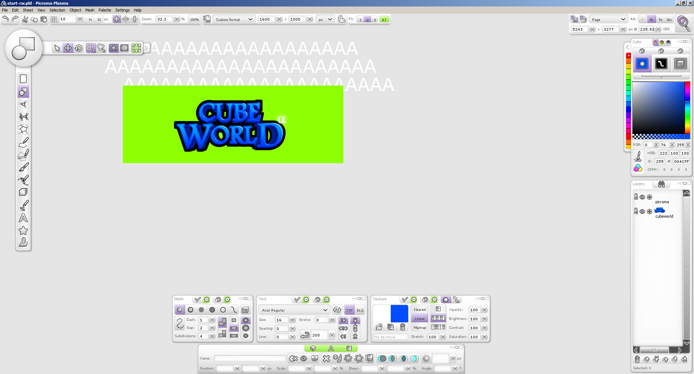Open the Custom format dropdown

234,19
